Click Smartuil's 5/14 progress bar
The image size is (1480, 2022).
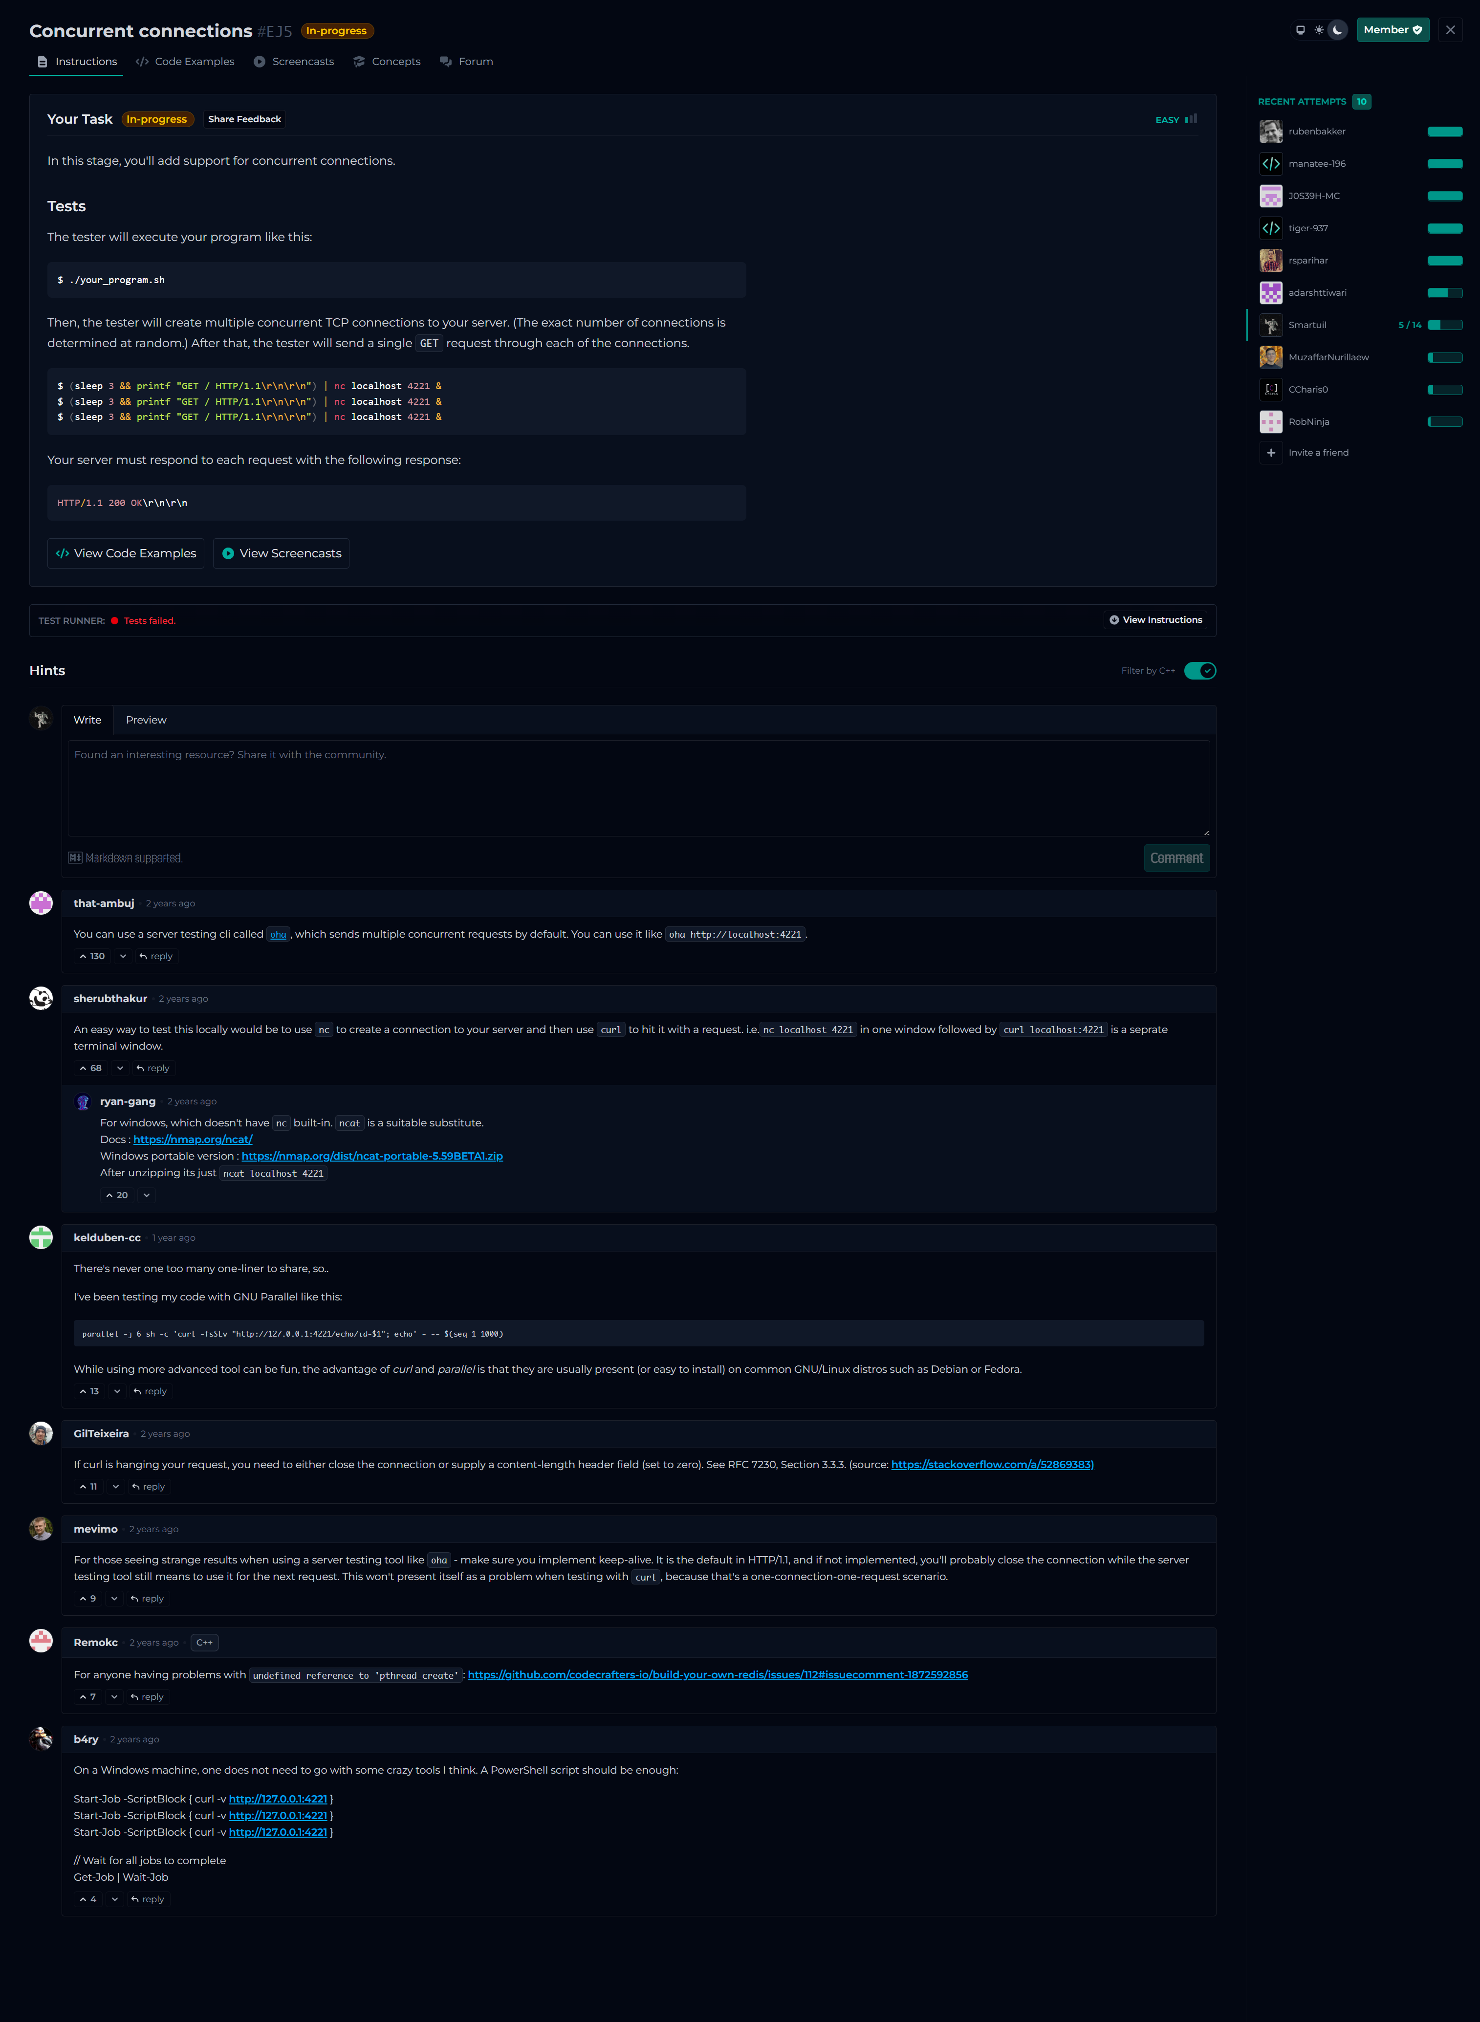pyautogui.click(x=1444, y=325)
